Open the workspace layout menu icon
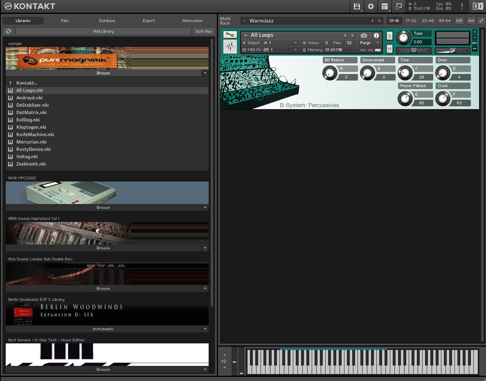This screenshot has height=381, width=486. click(x=385, y=6)
